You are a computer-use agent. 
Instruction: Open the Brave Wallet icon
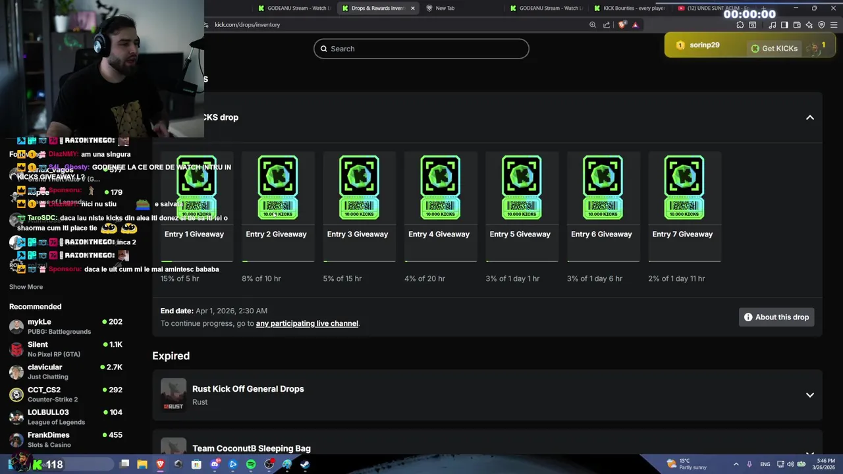point(797,25)
